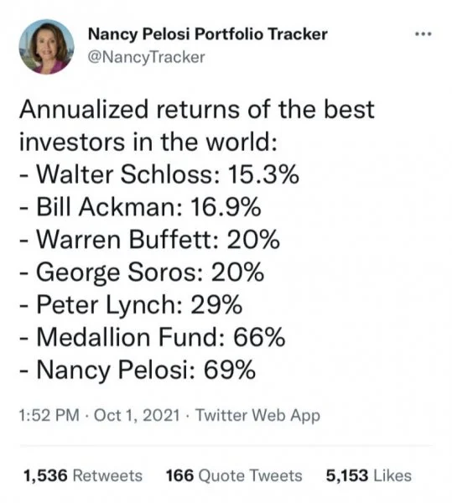Open the Nancy Pelosi Portfolio Tracker display name

208,34
